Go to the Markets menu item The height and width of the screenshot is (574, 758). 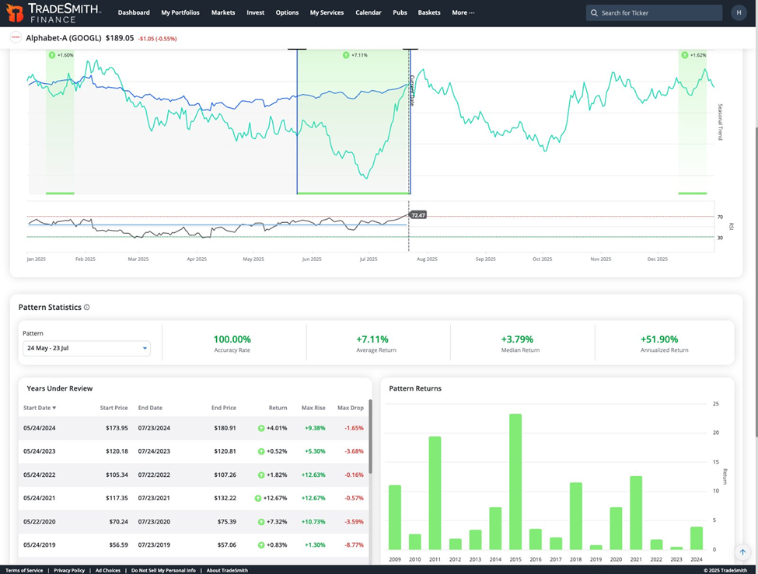point(223,12)
